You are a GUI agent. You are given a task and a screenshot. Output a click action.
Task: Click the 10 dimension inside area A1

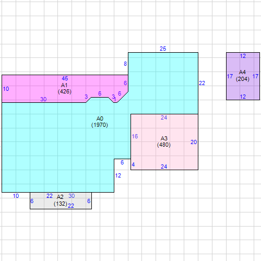click(6, 89)
